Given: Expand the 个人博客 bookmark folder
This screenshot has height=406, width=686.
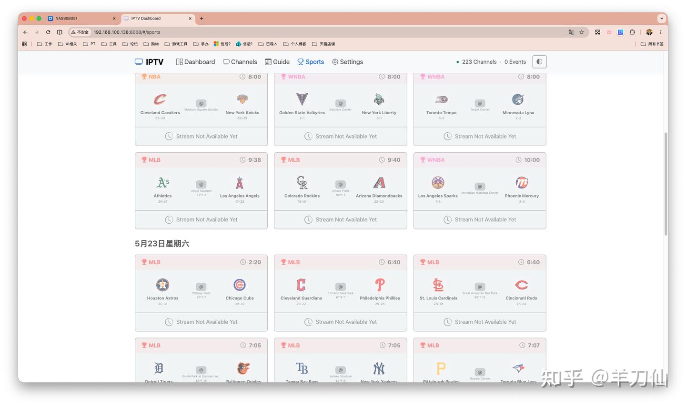Looking at the screenshot, I should 294,44.
